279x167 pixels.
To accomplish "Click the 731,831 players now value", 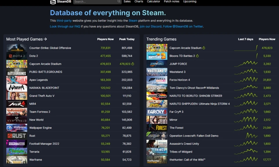I will tap(105, 48).
